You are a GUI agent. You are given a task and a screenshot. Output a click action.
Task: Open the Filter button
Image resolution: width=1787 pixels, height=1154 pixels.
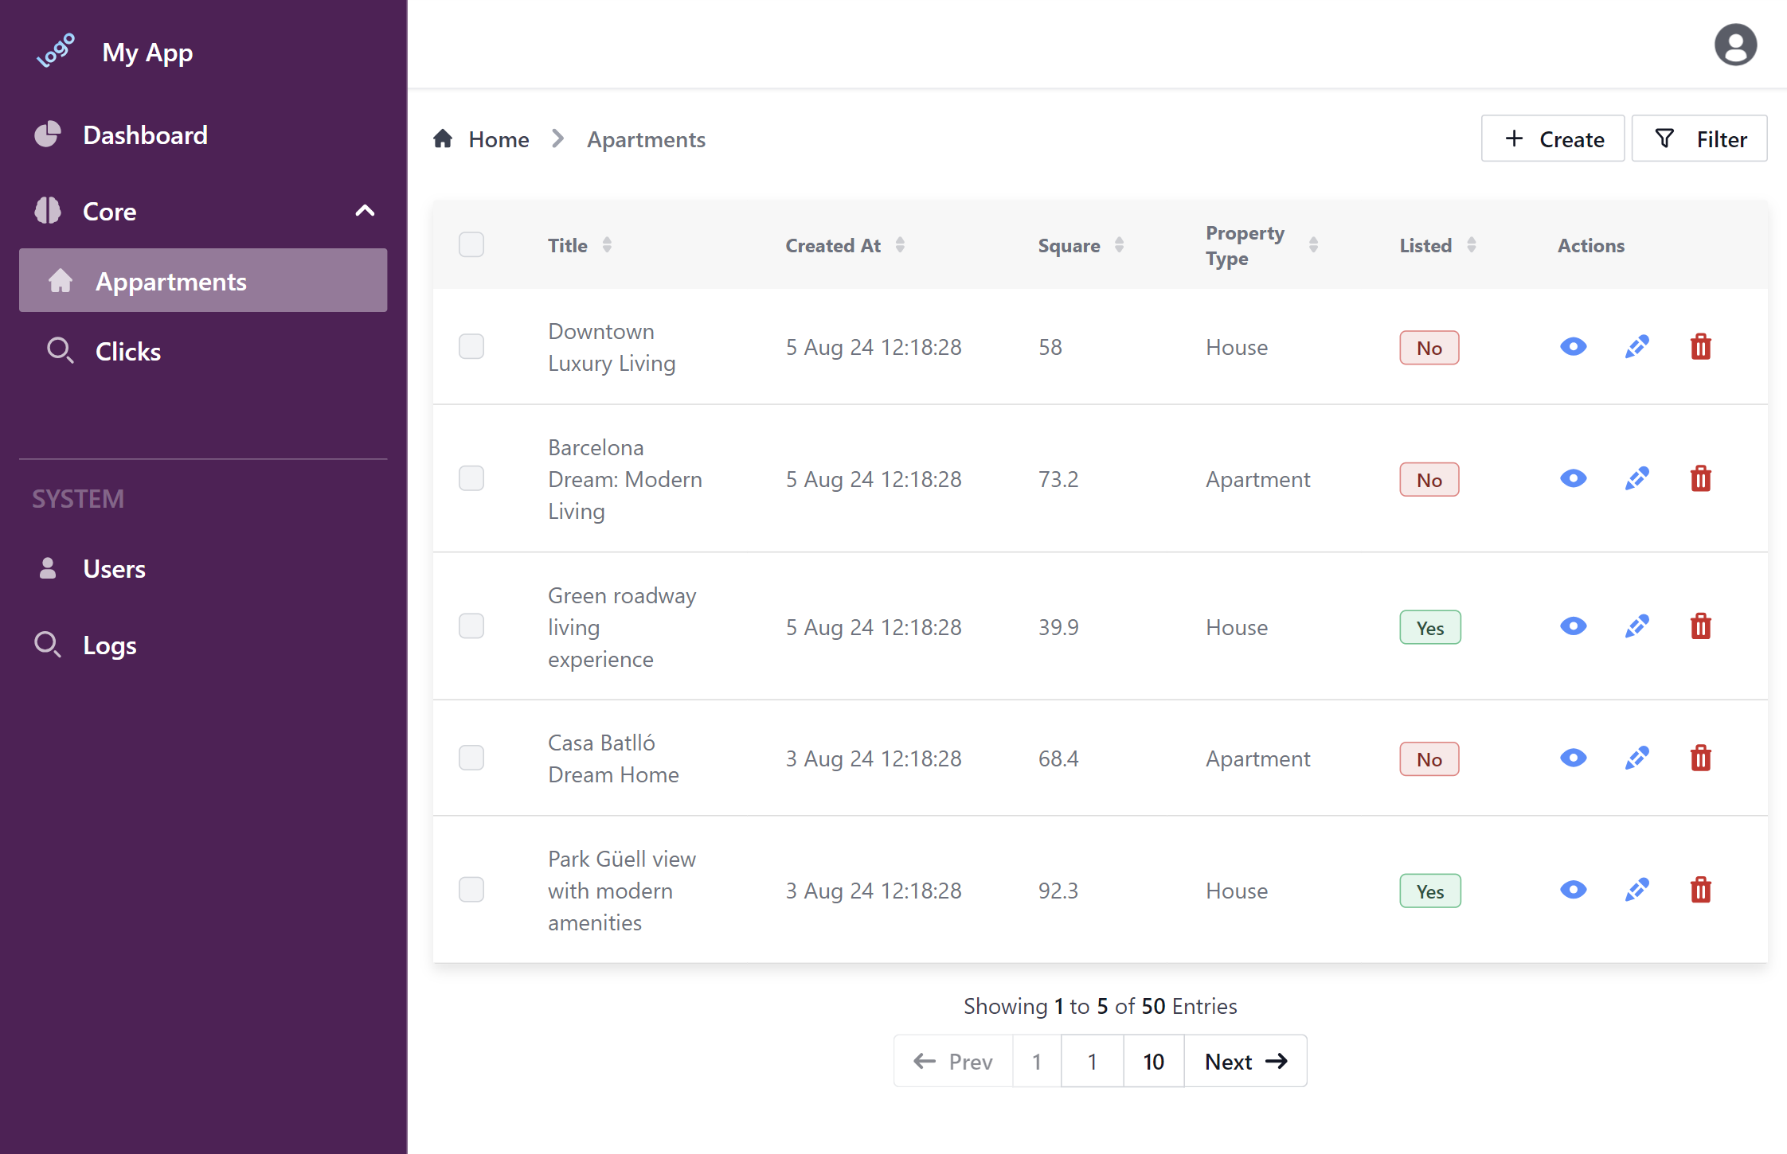(x=1699, y=139)
